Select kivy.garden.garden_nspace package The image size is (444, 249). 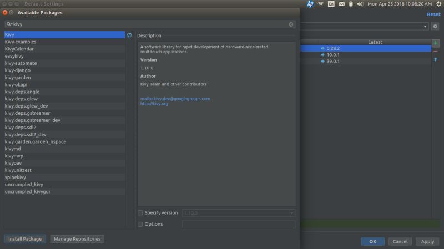pyautogui.click(x=64, y=141)
